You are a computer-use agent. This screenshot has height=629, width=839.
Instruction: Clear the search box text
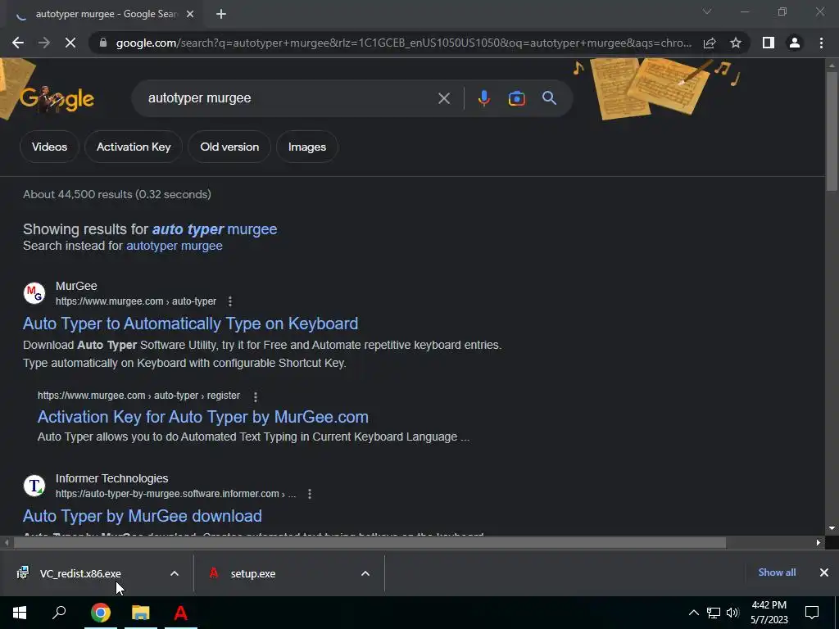click(x=444, y=98)
